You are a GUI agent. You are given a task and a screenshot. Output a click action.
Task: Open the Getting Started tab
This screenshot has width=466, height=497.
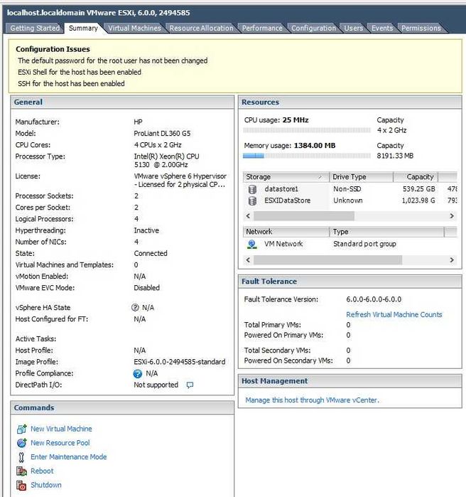tap(35, 28)
